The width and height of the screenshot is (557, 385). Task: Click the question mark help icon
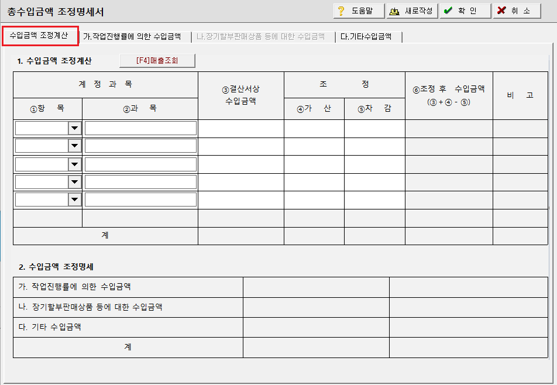point(341,11)
